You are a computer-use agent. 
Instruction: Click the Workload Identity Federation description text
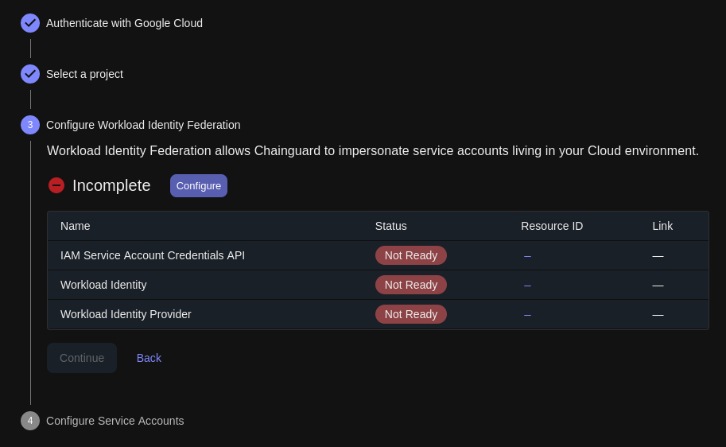[373, 151]
